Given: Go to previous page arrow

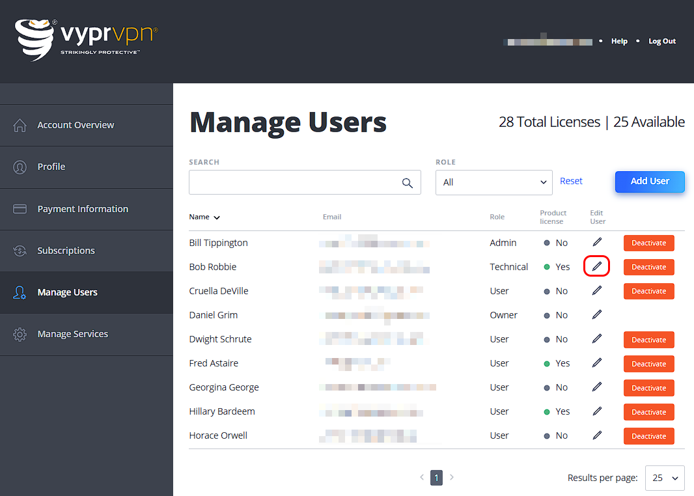Looking at the screenshot, I should coord(422,477).
